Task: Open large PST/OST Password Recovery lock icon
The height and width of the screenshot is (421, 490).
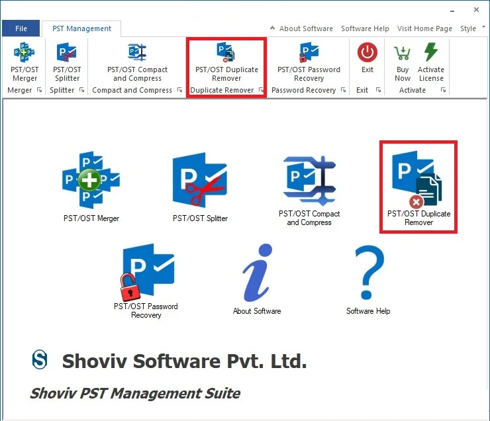Action: pyautogui.click(x=147, y=271)
